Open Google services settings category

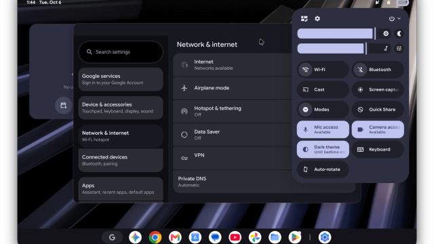(121, 79)
